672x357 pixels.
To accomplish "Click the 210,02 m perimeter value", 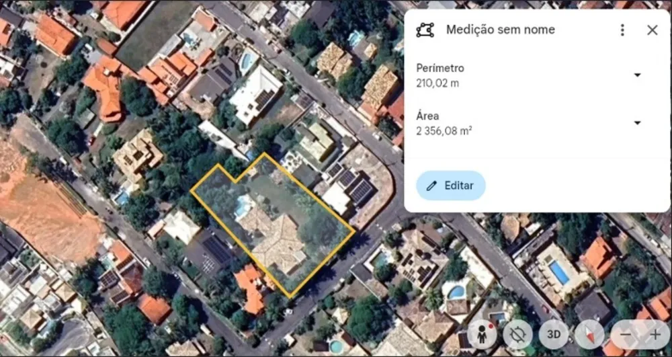I will 437,83.
